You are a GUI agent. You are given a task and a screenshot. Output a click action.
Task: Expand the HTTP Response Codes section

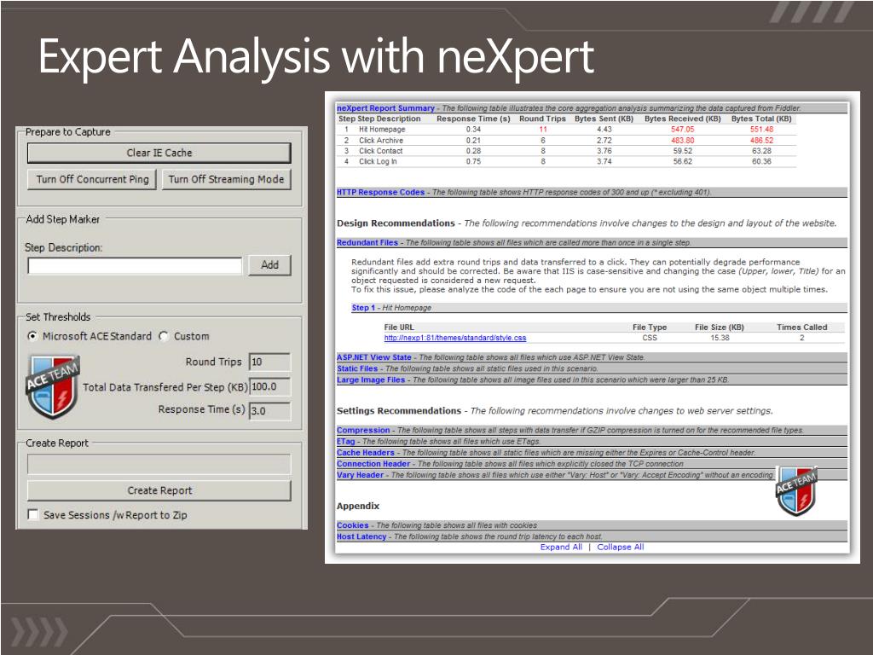coord(380,192)
